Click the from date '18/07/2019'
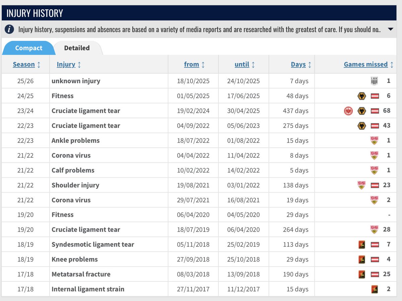Viewport: 402px width, 301px height. pos(193,230)
